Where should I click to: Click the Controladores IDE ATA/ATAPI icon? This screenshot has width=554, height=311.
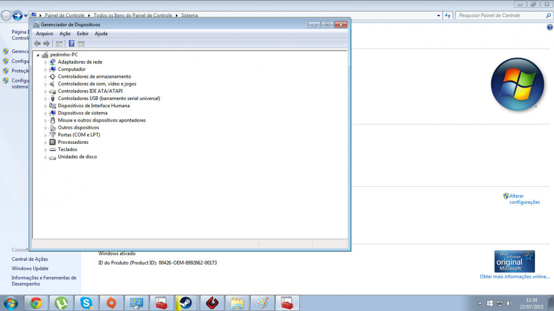(53, 91)
